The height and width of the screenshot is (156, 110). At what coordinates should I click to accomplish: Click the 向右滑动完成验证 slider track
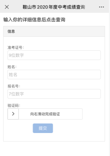(50, 114)
